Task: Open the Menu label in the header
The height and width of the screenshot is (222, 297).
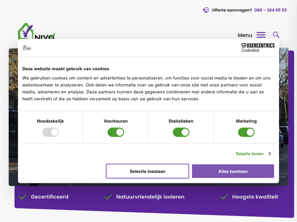Action: tap(245, 35)
